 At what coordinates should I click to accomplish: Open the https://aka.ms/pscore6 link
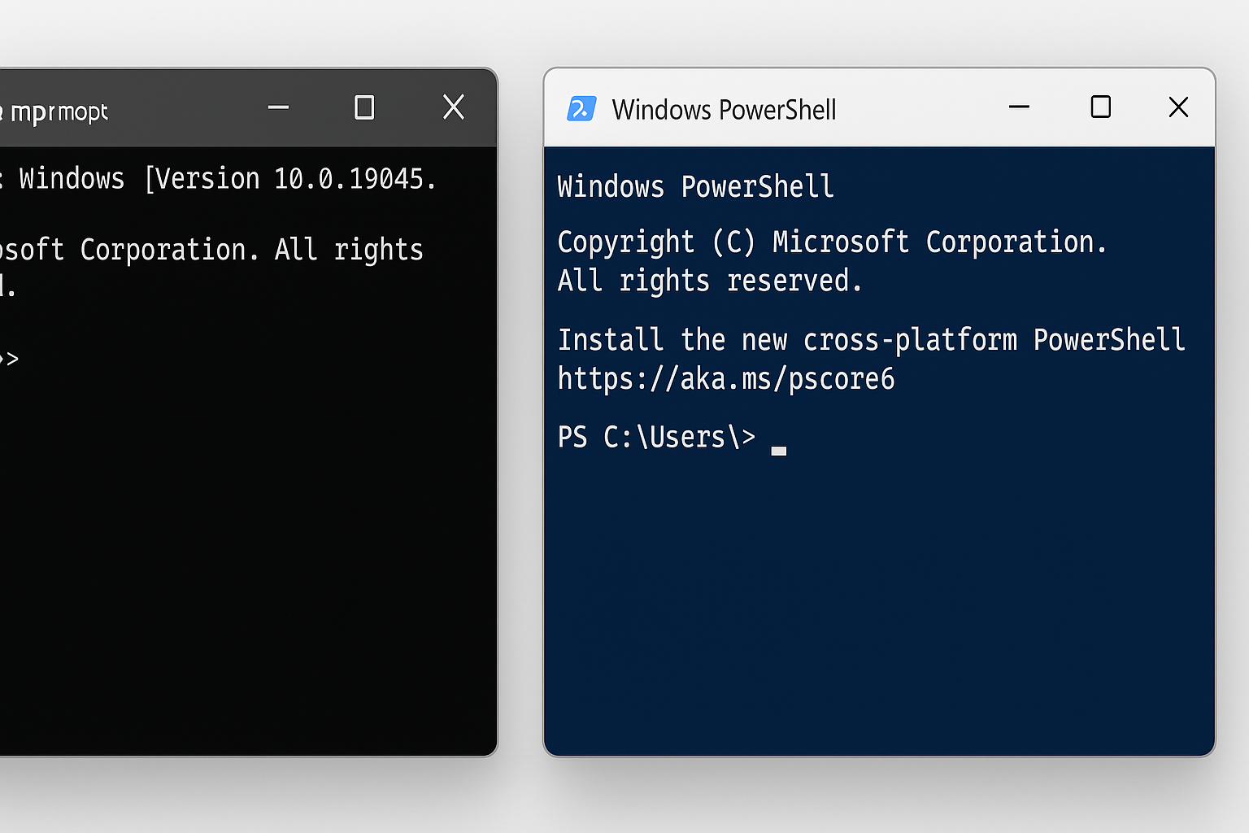coord(726,378)
